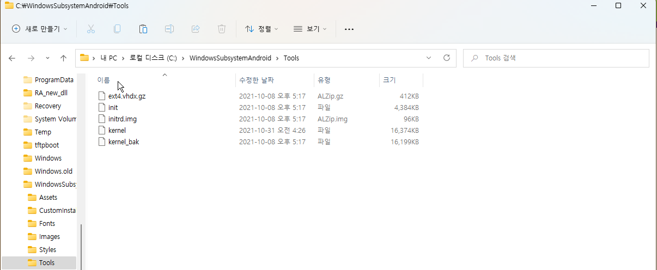Select Windows.old folder in tree

click(48, 171)
